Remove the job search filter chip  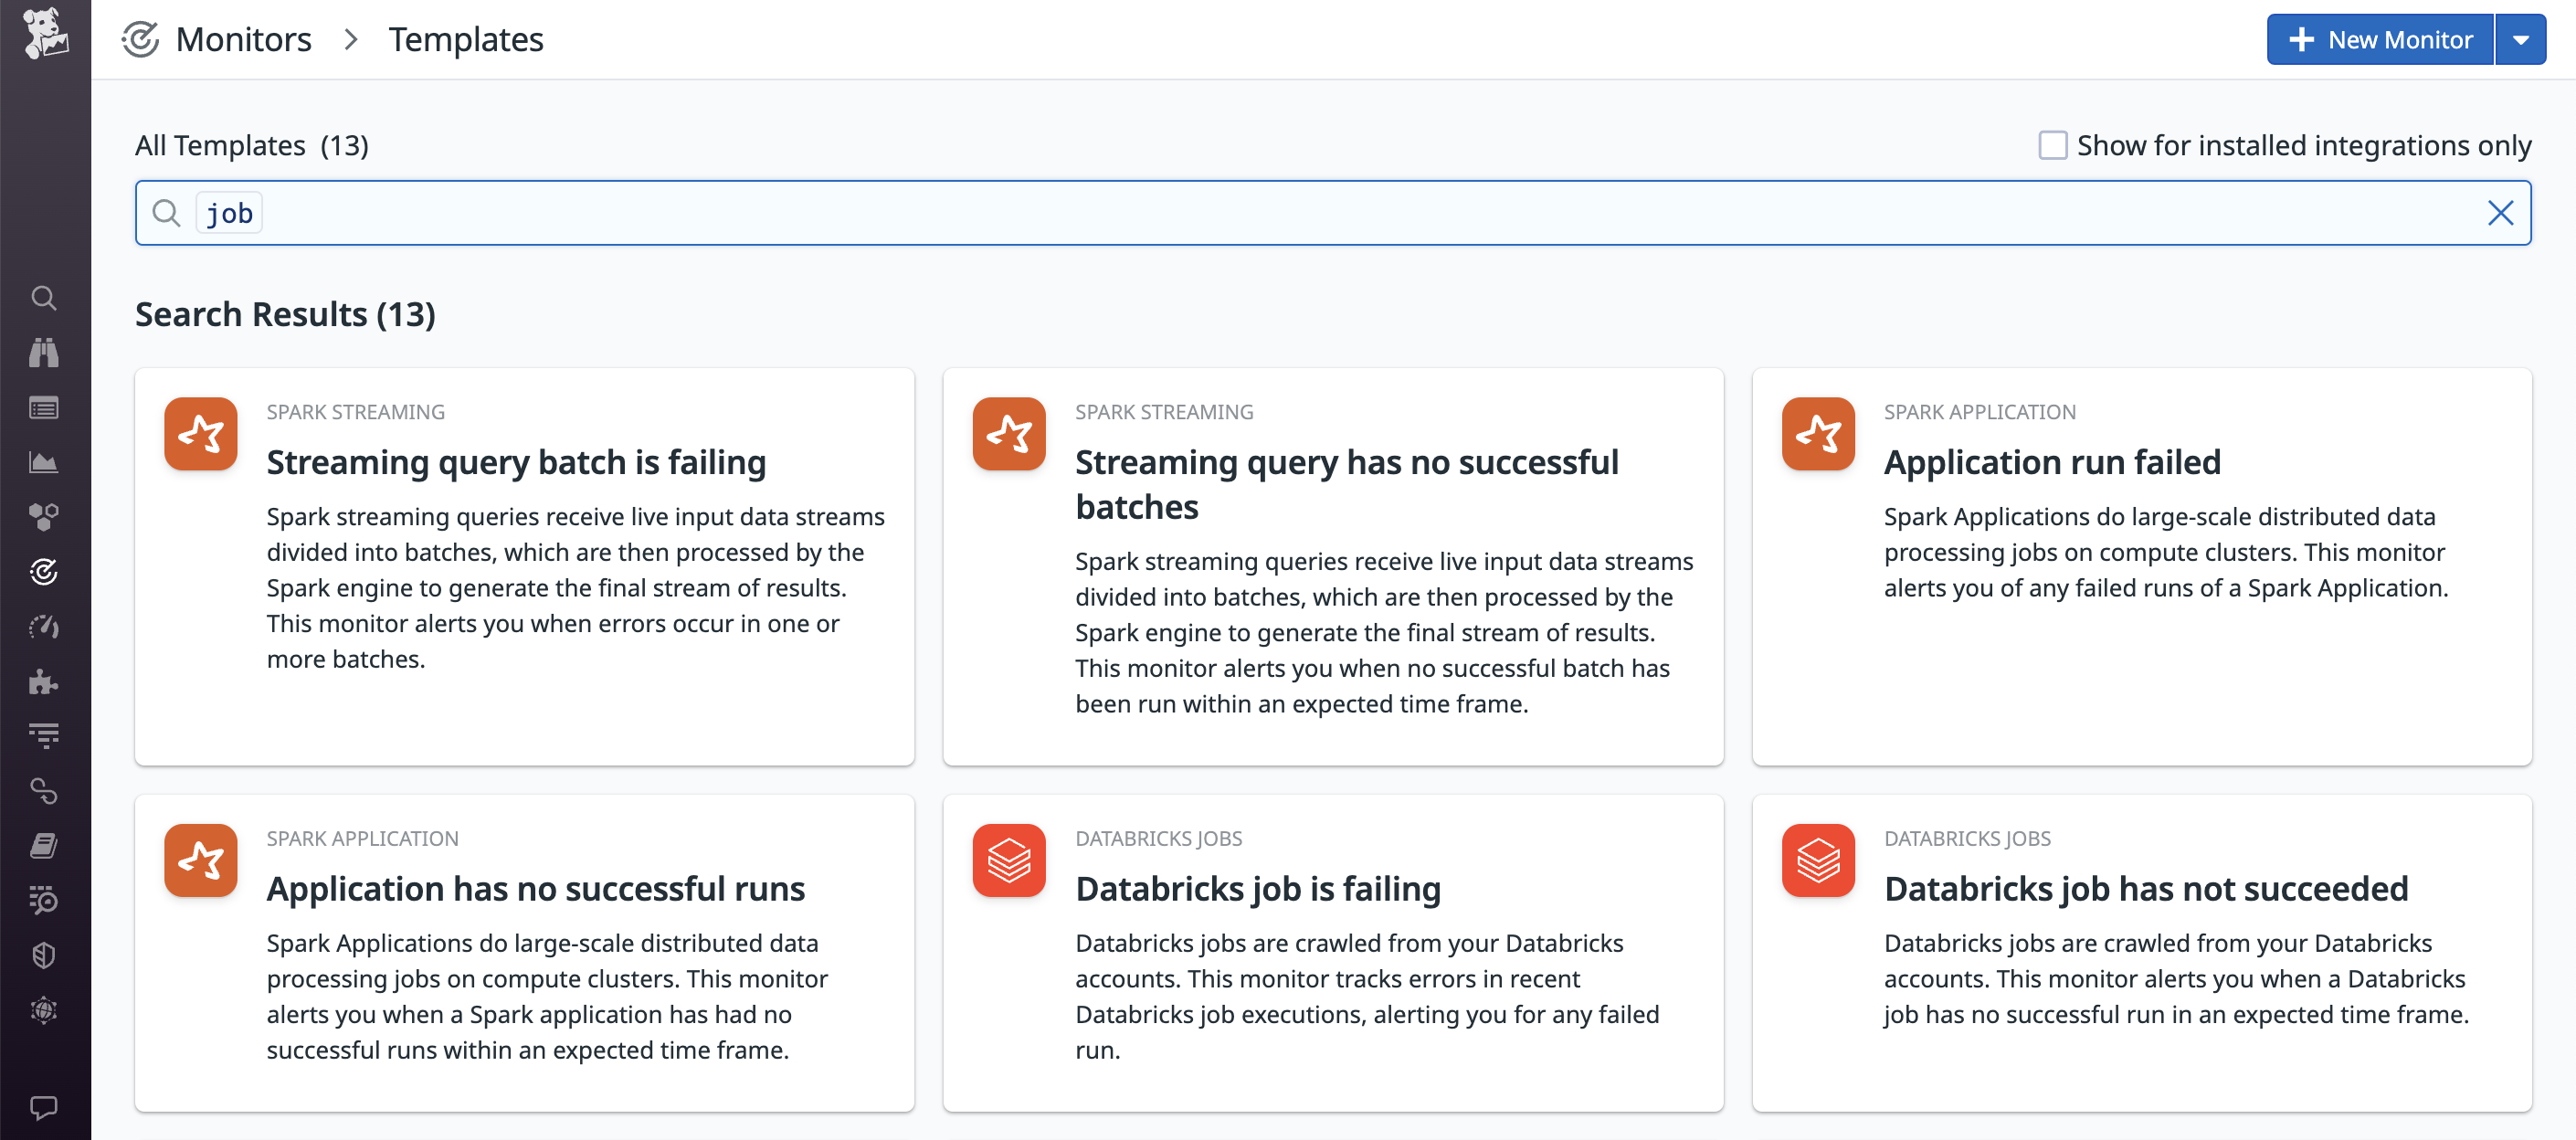tap(228, 212)
